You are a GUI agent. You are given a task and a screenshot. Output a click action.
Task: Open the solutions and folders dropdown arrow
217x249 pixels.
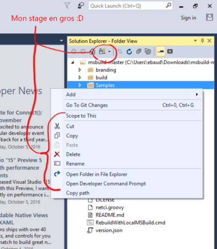pos(109,51)
